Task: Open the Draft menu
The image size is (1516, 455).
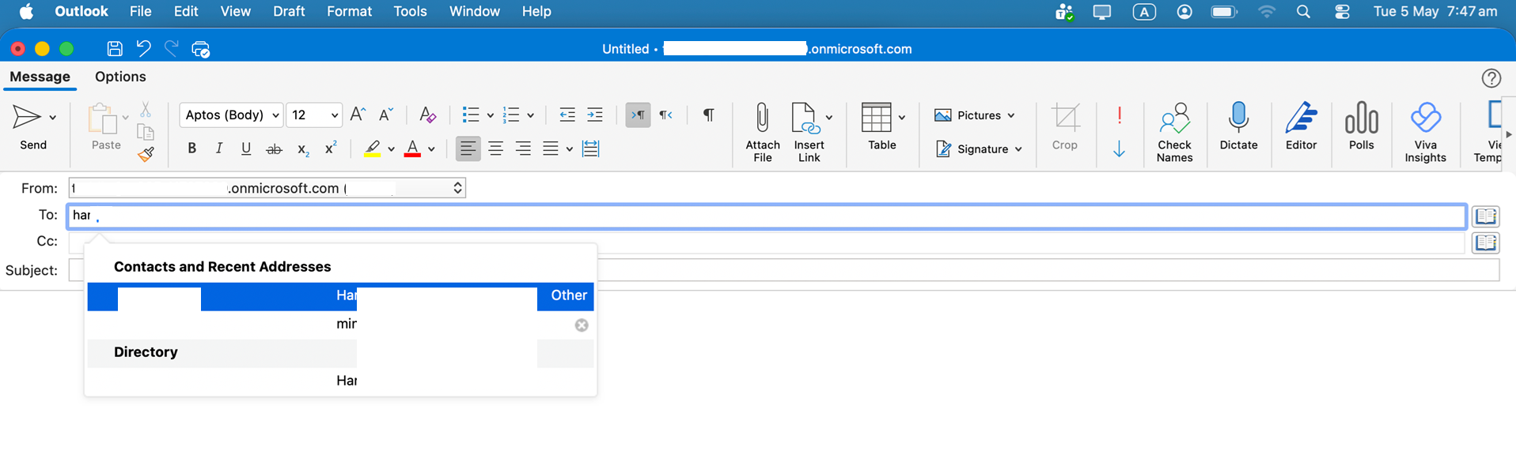Action: pyautogui.click(x=289, y=11)
